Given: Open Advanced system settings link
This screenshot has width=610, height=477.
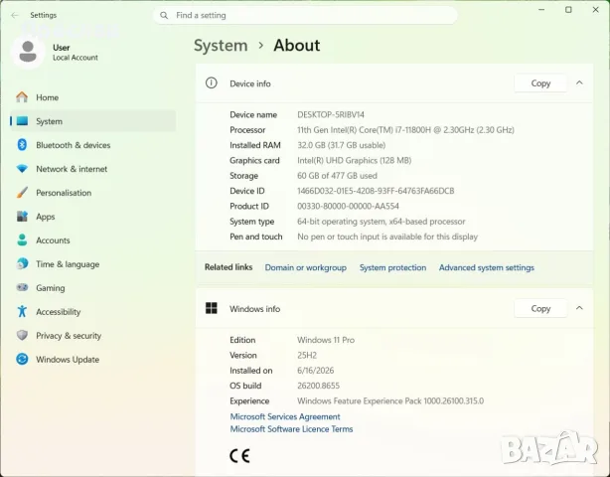Looking at the screenshot, I should coord(486,267).
